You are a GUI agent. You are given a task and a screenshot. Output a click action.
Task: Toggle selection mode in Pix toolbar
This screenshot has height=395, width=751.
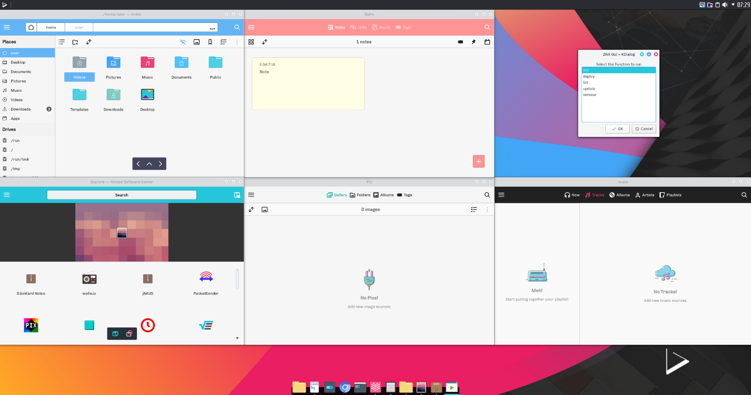click(x=473, y=210)
